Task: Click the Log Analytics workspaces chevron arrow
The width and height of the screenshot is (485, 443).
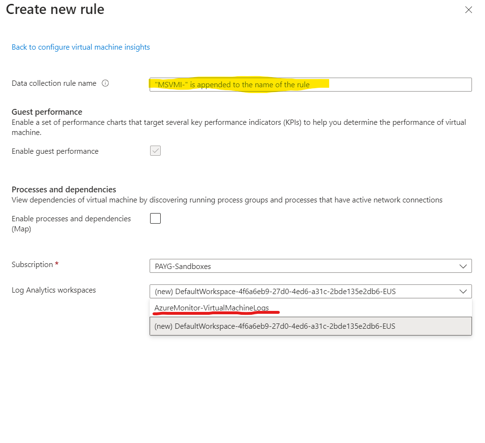Action: coord(463,292)
